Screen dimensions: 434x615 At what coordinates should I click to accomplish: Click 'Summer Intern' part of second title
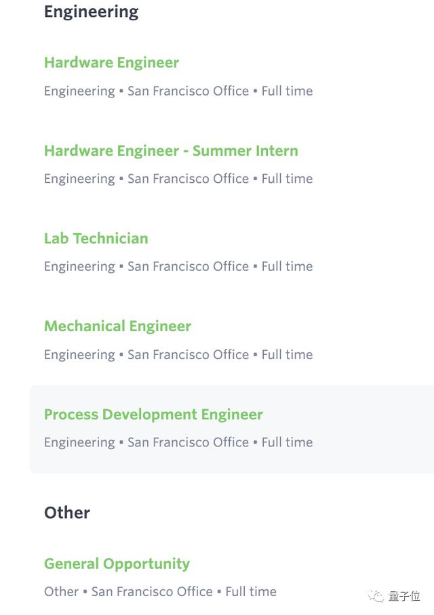point(245,151)
